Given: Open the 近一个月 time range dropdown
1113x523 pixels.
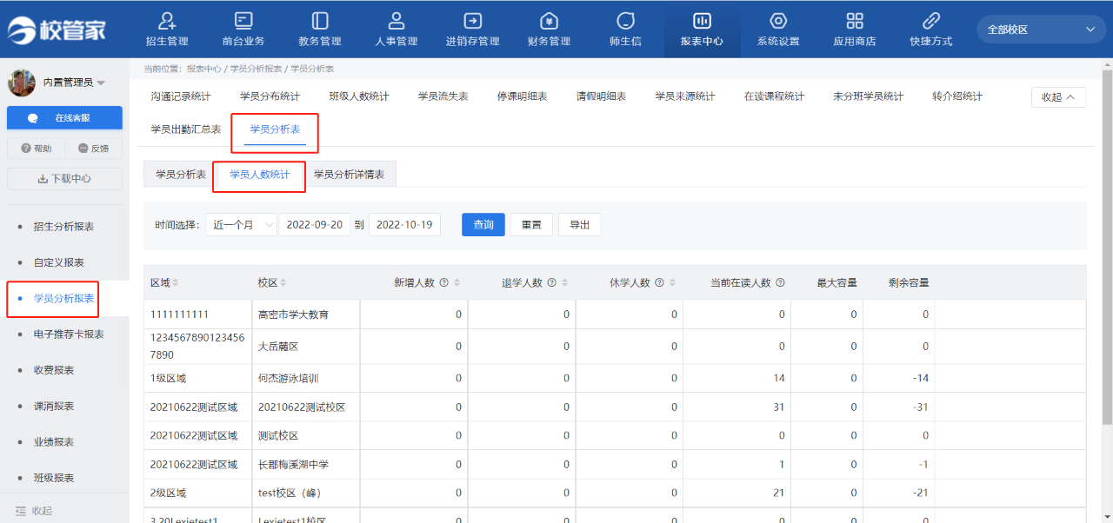Looking at the screenshot, I should (241, 225).
